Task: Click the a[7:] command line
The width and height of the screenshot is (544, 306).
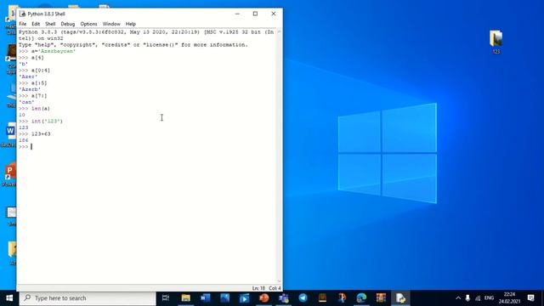Action: (x=32, y=96)
